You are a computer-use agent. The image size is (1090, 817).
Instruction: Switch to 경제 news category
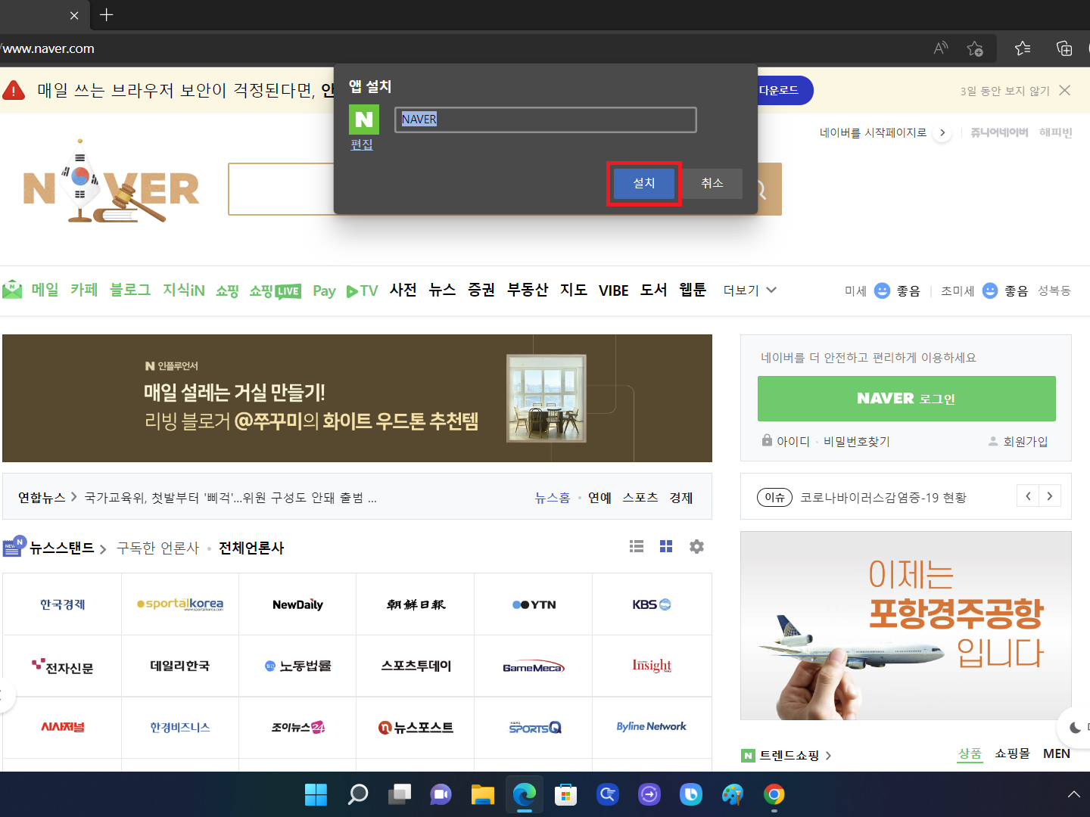(x=681, y=497)
